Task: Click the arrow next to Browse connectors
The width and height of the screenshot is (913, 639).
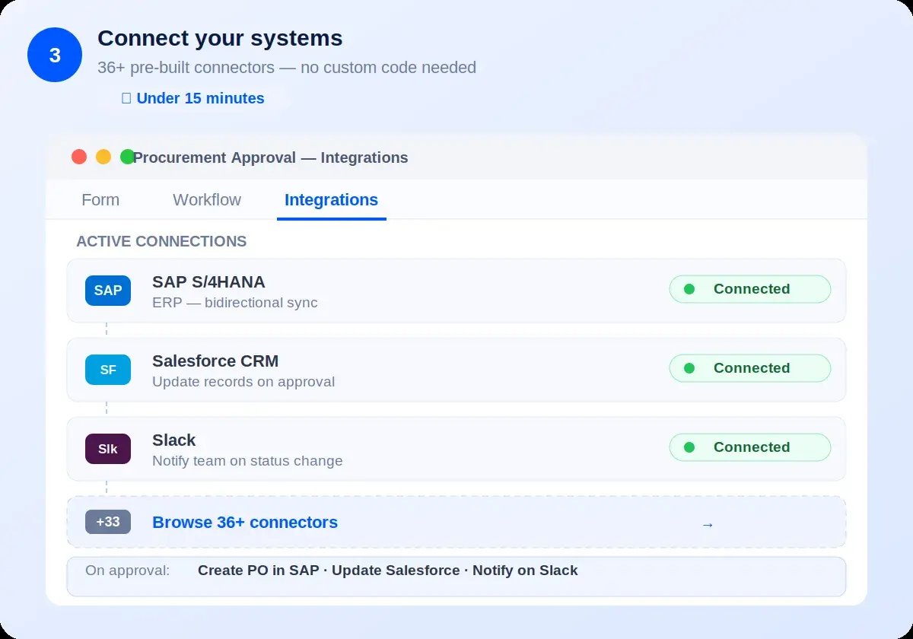Action: [708, 524]
